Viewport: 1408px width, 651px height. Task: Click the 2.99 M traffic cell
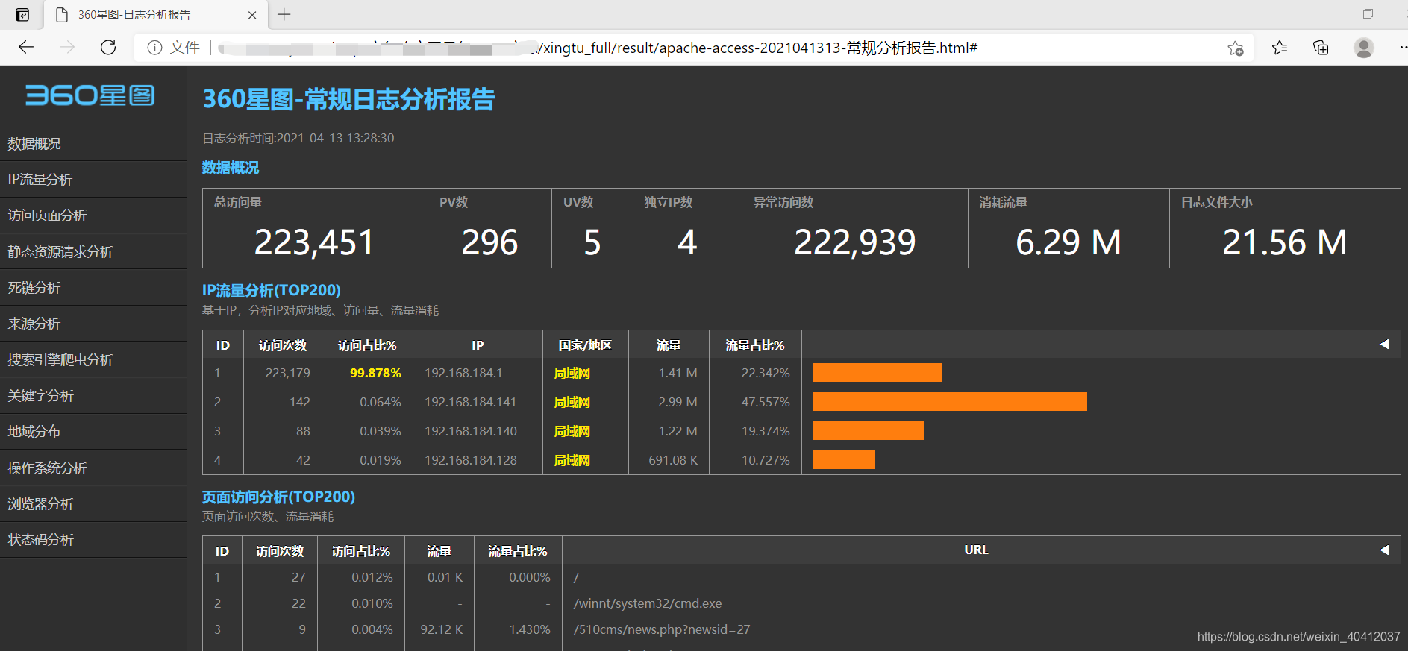(678, 402)
